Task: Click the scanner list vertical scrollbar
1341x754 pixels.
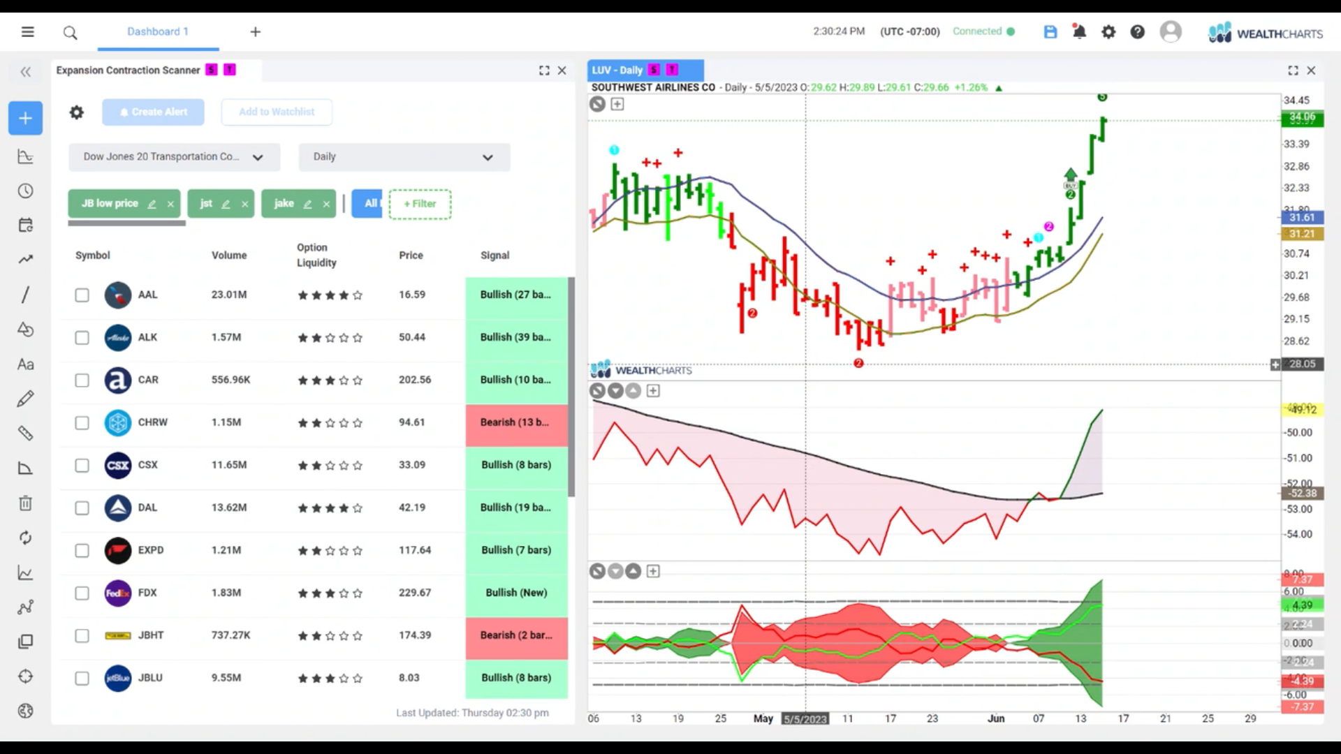Action: [x=571, y=387]
